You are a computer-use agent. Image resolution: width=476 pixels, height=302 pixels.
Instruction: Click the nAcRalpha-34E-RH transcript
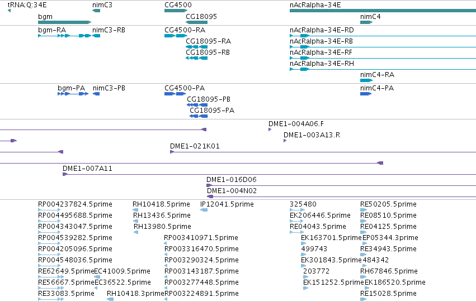(x=383, y=69)
